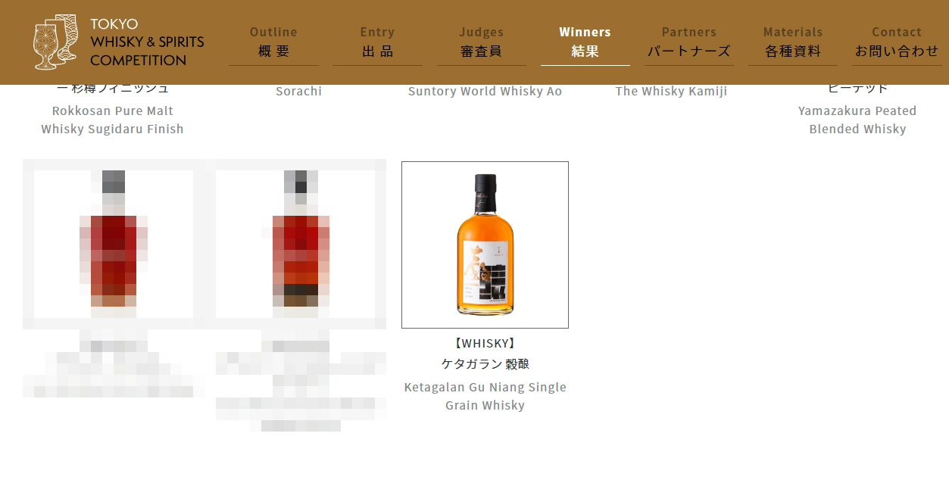The image size is (949, 480).
Task: Open Partners パートナーズ in the navigation
Action: pyautogui.click(x=688, y=42)
